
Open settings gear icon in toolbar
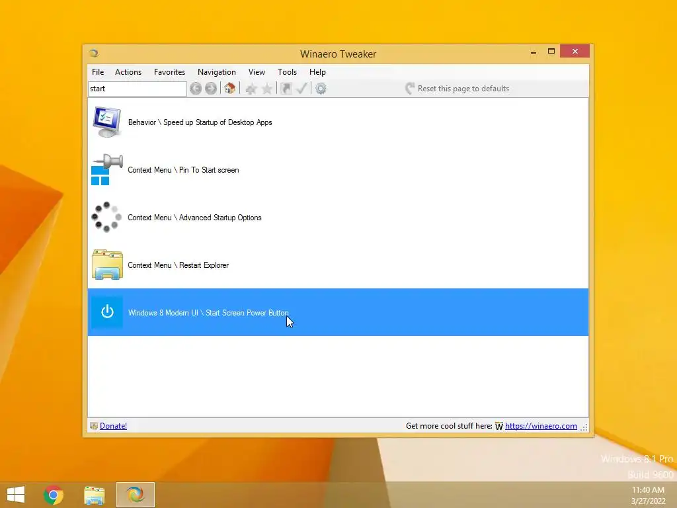(321, 89)
